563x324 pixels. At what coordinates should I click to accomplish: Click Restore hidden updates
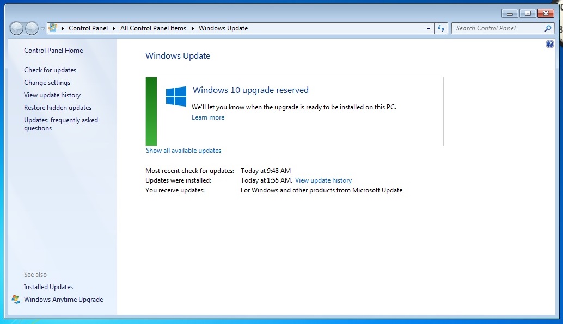58,108
